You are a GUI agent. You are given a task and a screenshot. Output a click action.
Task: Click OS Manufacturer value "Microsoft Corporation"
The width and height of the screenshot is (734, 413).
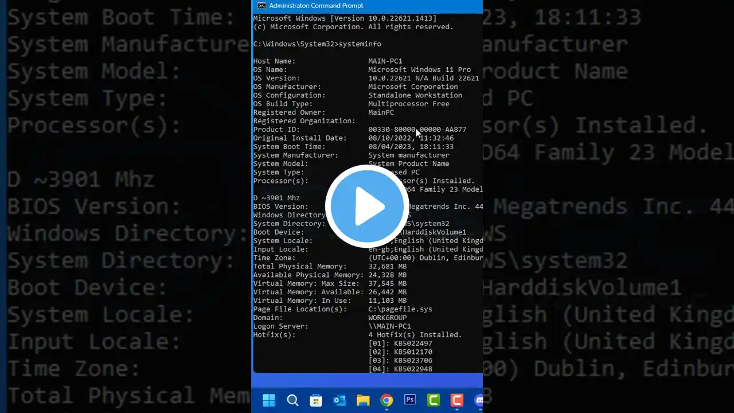413,87
